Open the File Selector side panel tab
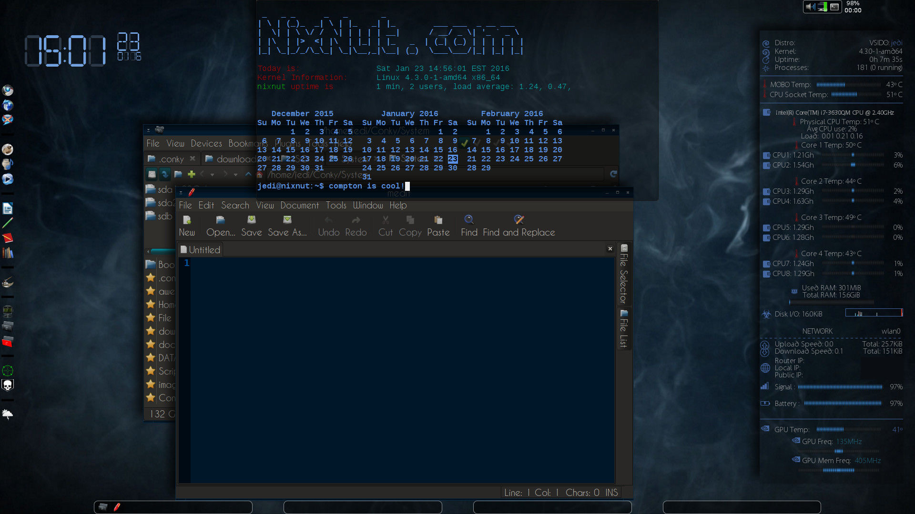Screen dimensions: 915x514 [623, 274]
